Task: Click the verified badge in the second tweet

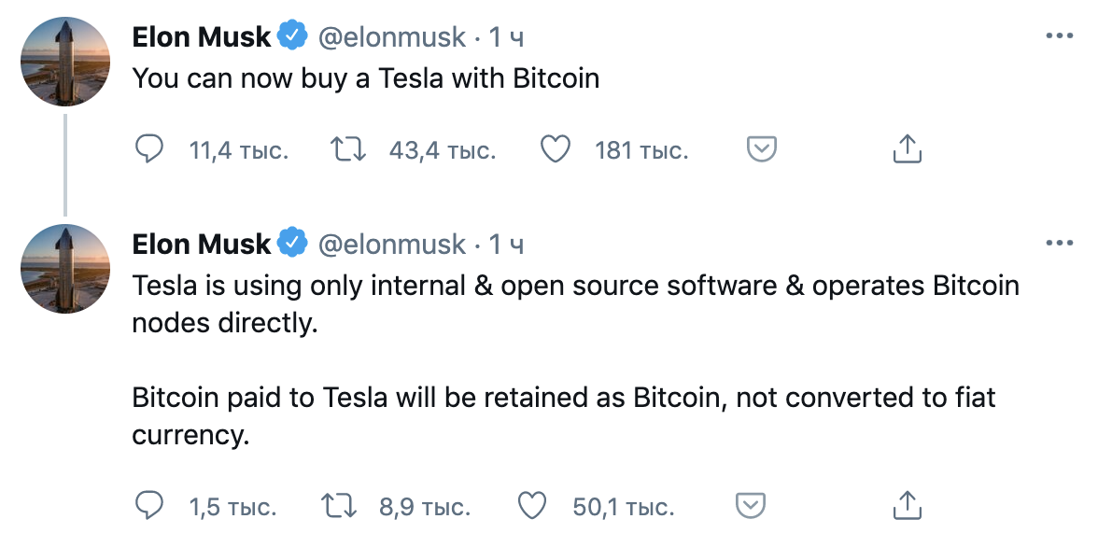Action: point(293,243)
